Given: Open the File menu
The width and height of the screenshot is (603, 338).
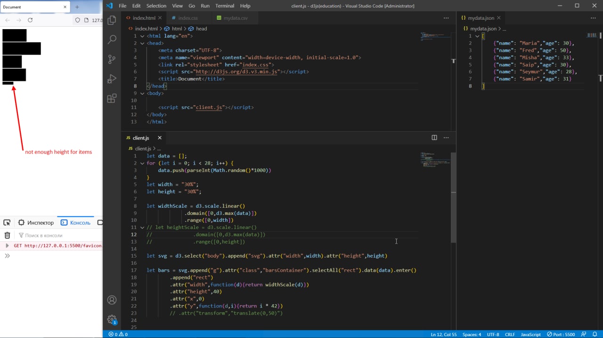Looking at the screenshot, I should pyautogui.click(x=122, y=6).
